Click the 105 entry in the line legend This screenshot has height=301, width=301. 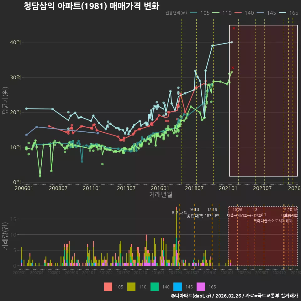coord(200,13)
